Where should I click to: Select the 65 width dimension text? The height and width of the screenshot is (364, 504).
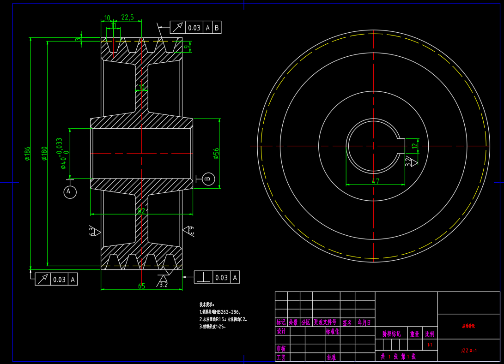141,286
